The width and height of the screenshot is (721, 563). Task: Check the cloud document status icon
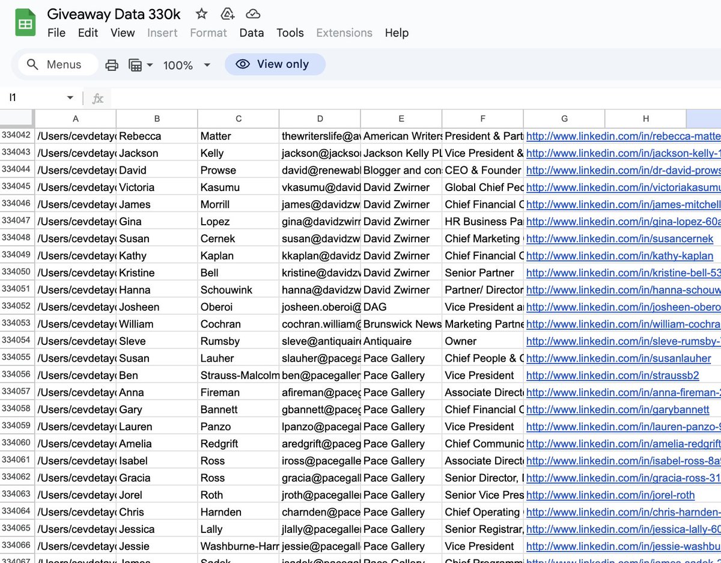coord(253,14)
